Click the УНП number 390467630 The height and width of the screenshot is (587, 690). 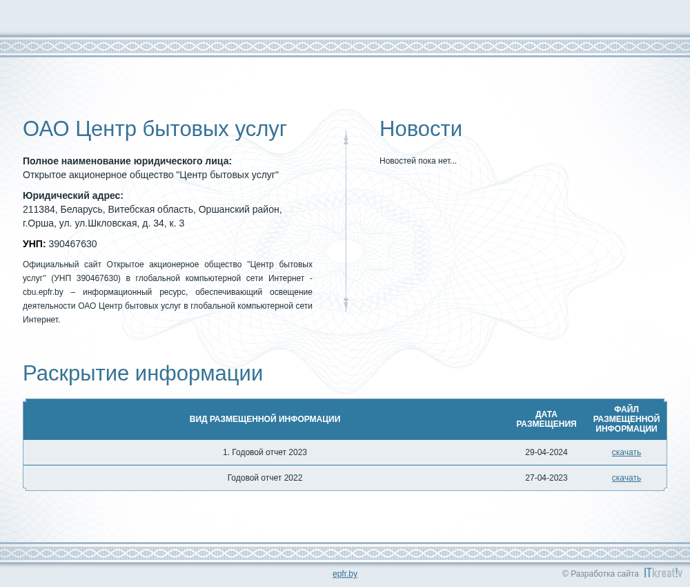pos(72,244)
